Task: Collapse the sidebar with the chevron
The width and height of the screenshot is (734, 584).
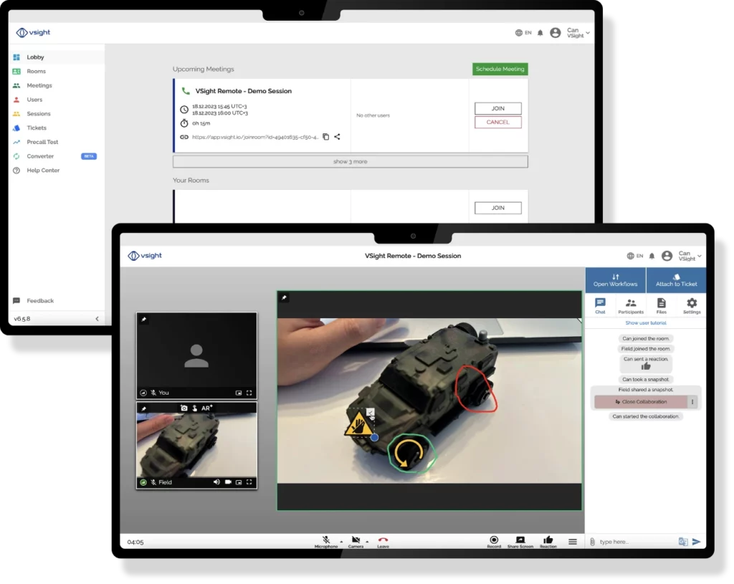Action: tap(97, 319)
